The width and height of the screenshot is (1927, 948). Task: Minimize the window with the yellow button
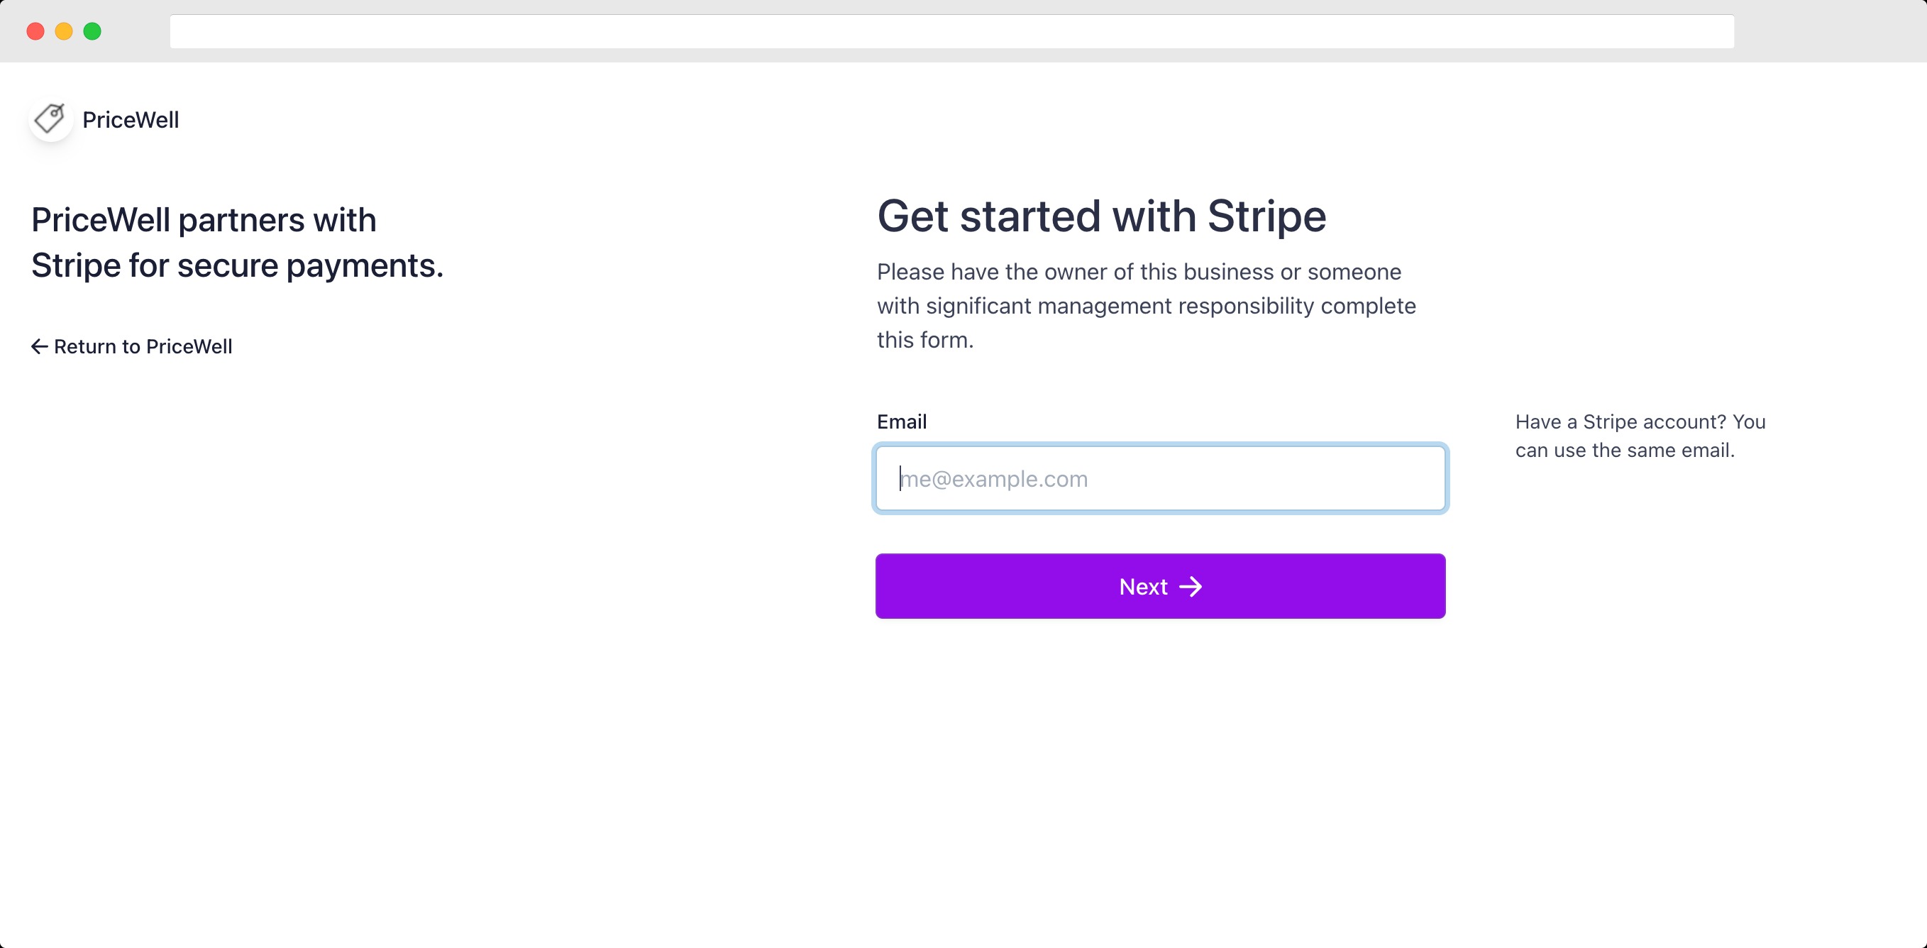pyautogui.click(x=64, y=31)
